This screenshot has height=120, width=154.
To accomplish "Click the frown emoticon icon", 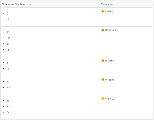I will [103, 61].
